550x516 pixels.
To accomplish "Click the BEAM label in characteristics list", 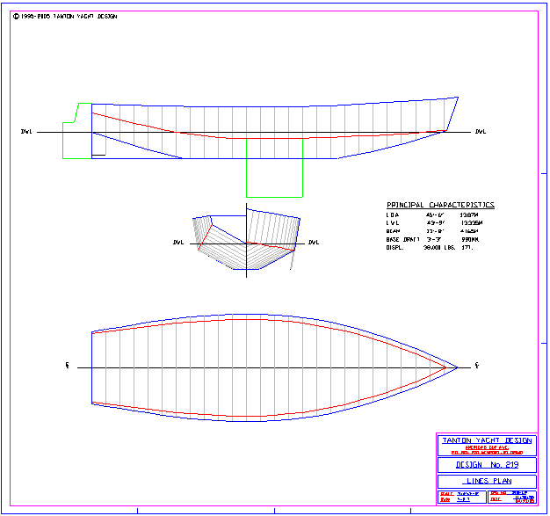I will tap(394, 231).
